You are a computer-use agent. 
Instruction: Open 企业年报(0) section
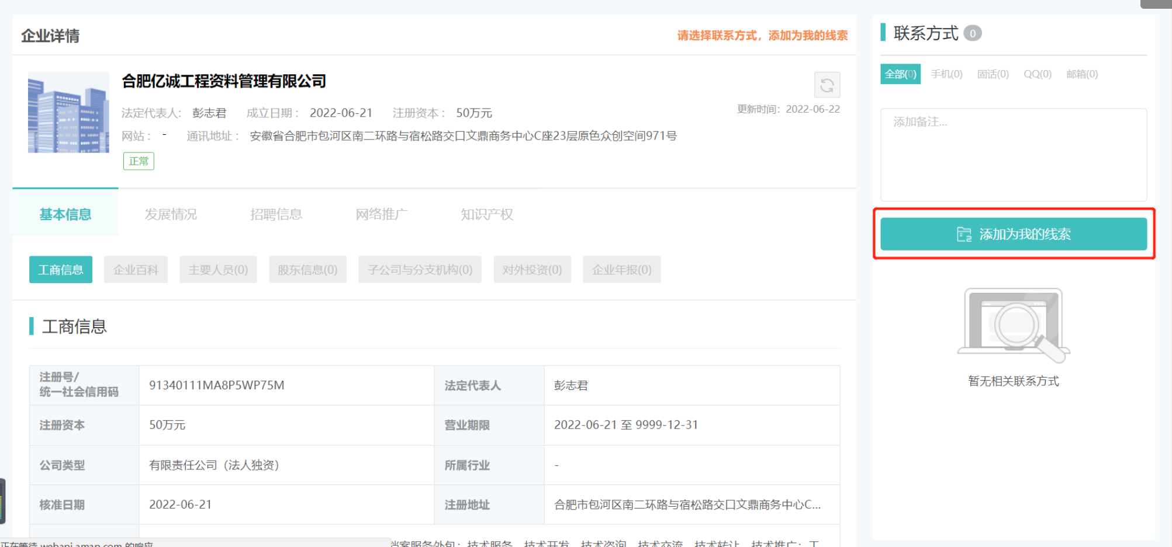pyautogui.click(x=621, y=270)
